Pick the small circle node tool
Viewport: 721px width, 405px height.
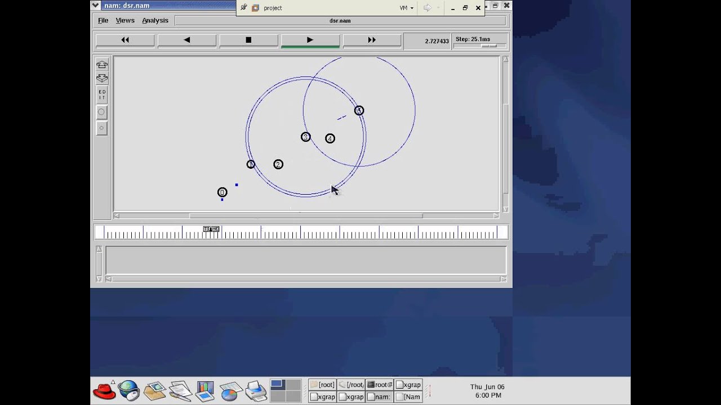click(x=102, y=128)
